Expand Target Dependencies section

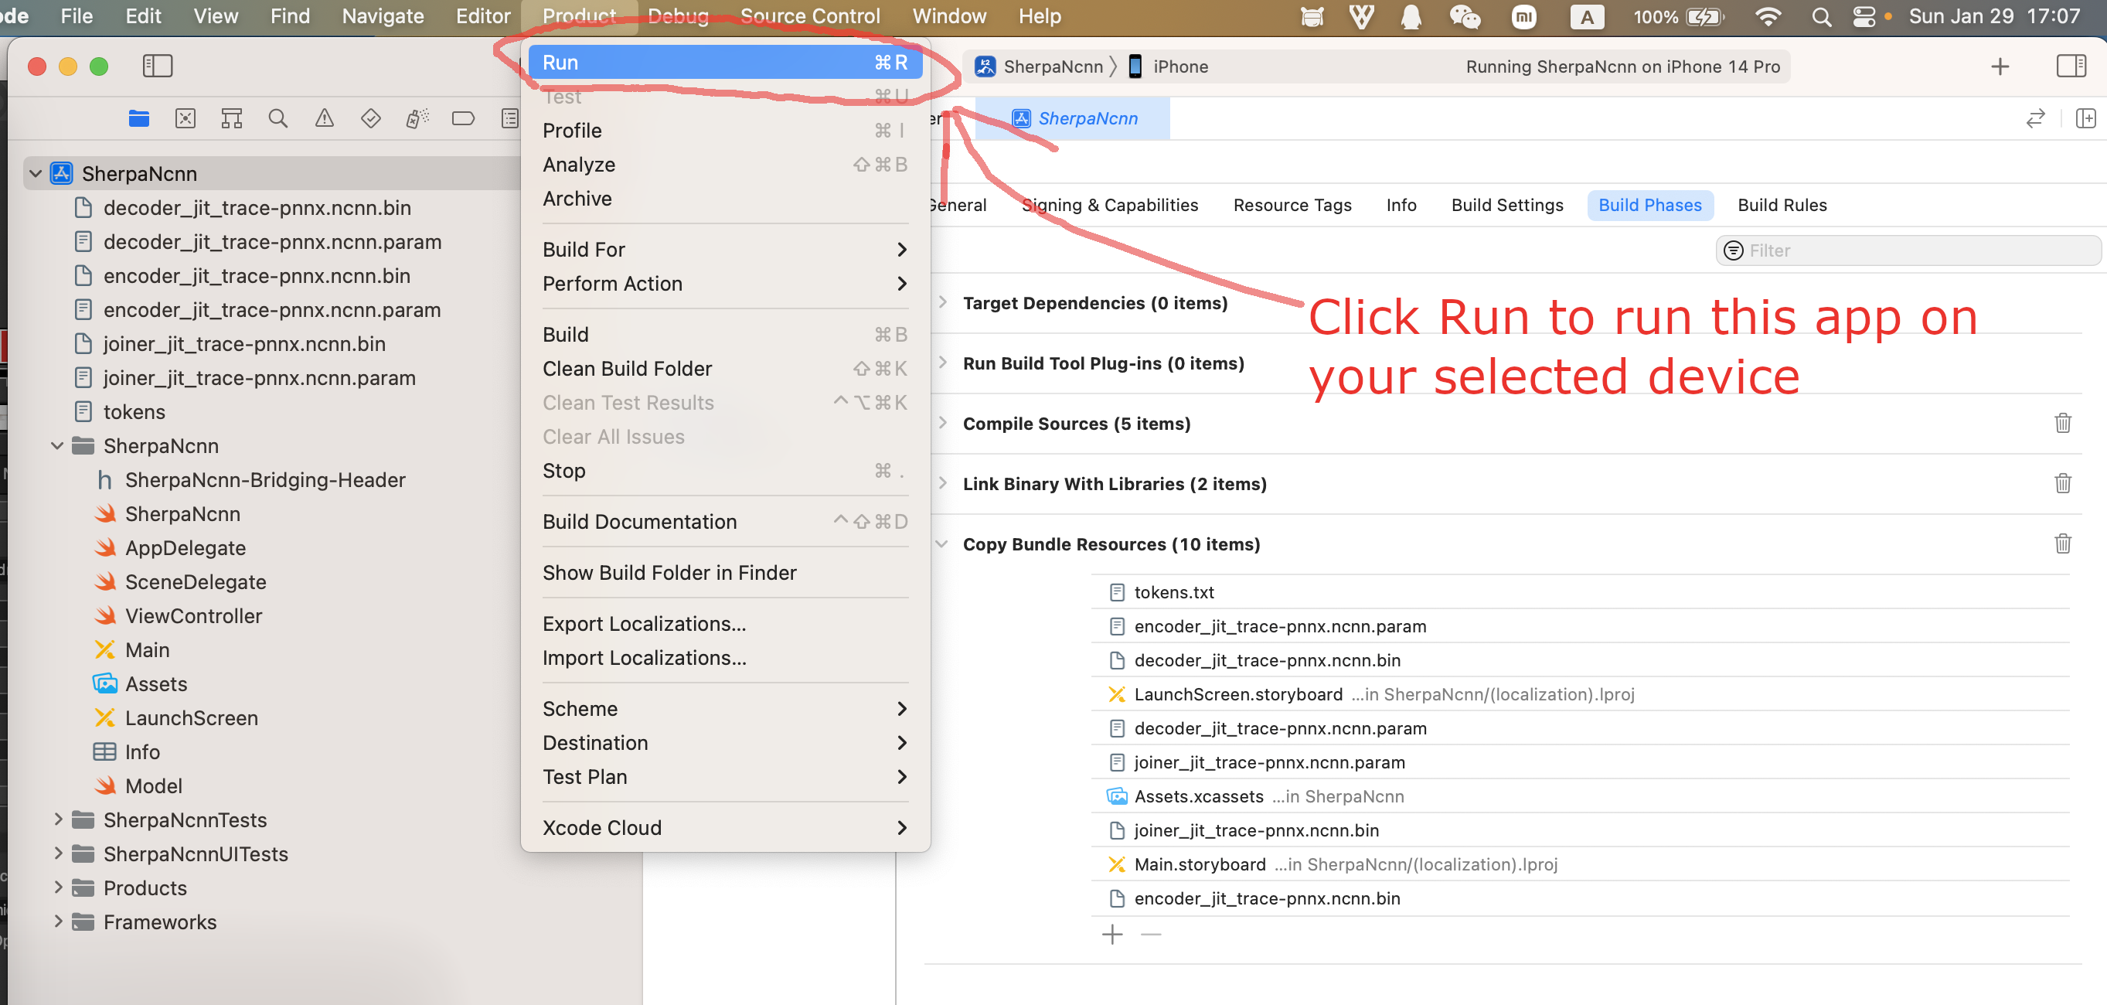943,302
